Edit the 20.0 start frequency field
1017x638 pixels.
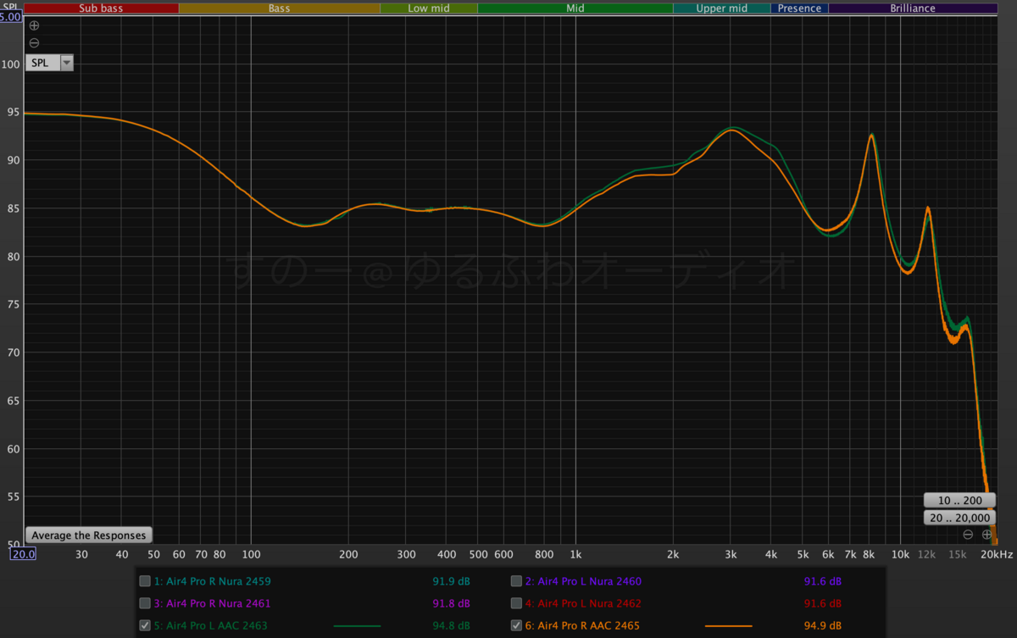tap(22, 554)
